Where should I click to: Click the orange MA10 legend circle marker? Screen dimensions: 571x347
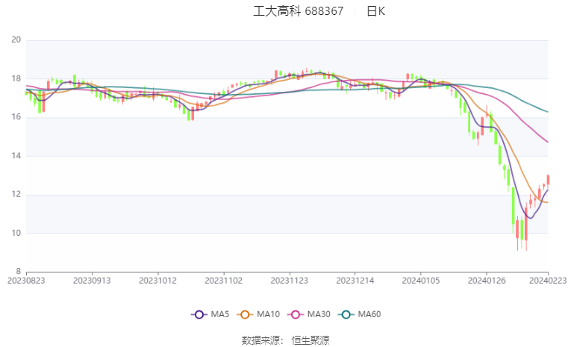(x=245, y=315)
